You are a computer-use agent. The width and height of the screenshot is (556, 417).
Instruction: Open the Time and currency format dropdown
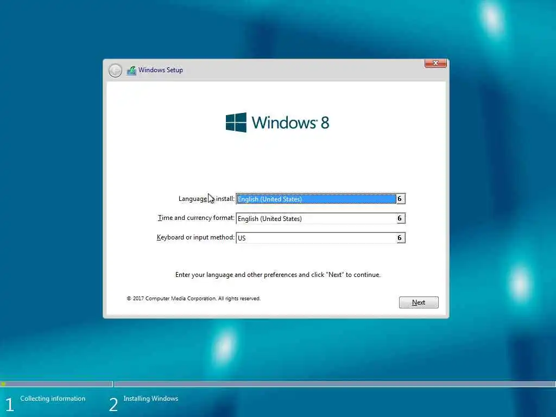coord(320,218)
